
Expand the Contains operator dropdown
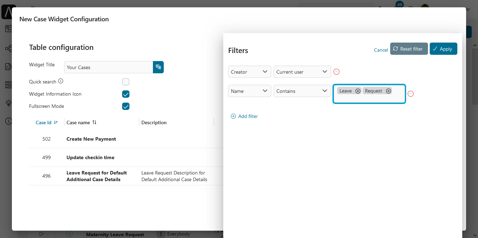(302, 91)
